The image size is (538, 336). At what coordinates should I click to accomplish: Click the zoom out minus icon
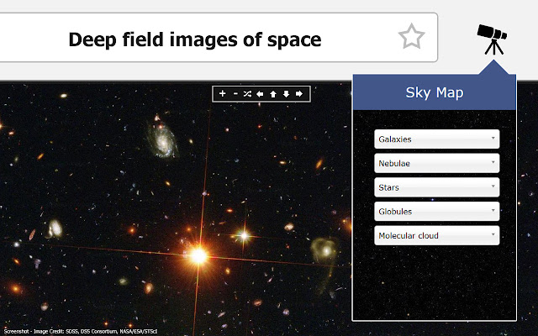click(x=235, y=93)
